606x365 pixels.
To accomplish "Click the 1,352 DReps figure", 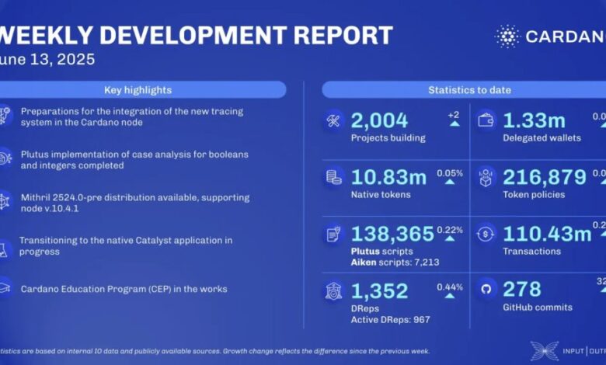I will point(379,291).
